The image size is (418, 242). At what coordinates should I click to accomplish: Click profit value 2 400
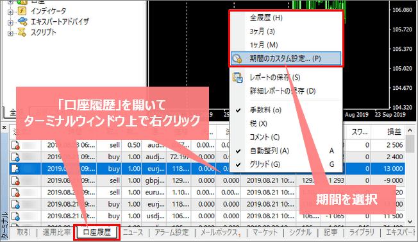click(x=394, y=157)
